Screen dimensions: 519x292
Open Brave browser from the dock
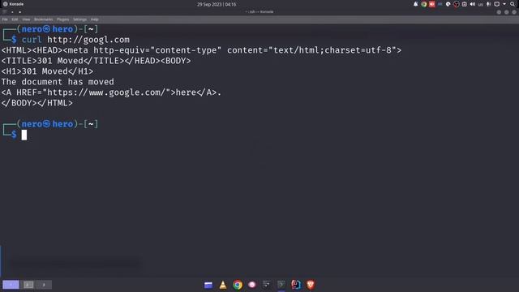click(310, 285)
